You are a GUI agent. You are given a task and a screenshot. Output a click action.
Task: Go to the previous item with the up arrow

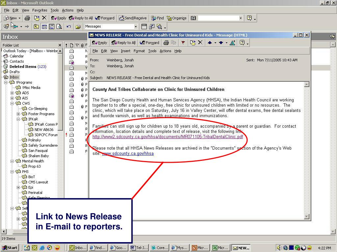pos(210,43)
